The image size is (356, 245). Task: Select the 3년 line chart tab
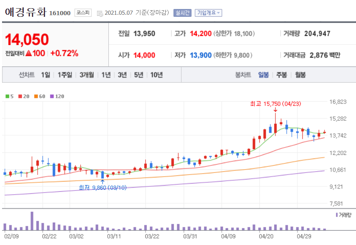tap(122, 75)
